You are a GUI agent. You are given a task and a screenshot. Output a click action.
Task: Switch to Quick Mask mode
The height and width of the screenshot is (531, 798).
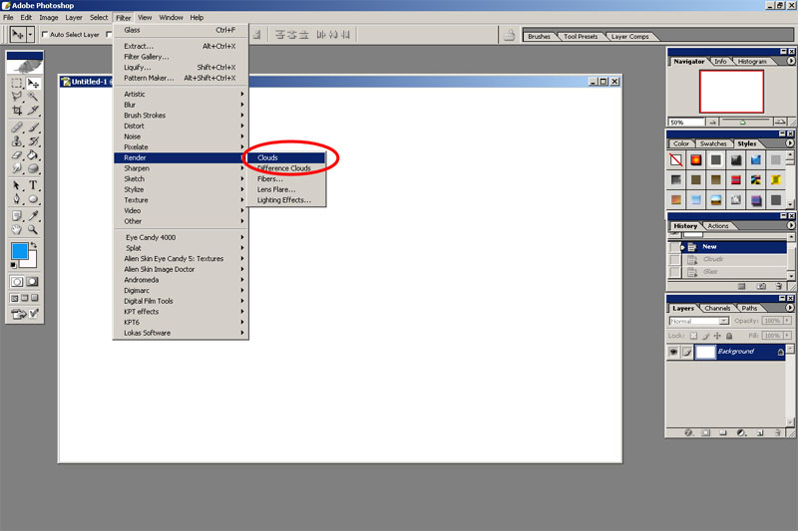point(32,282)
